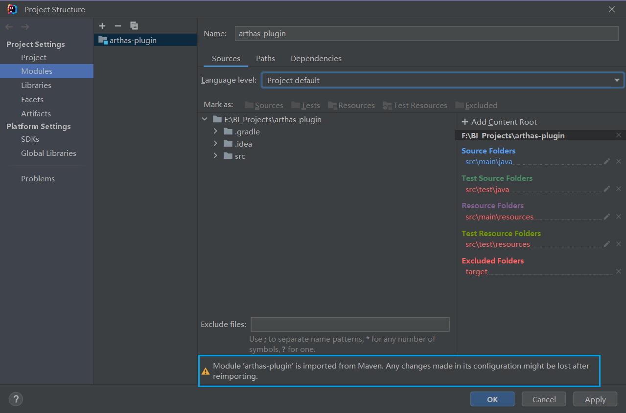The image size is (626, 413).
Task: Remove content root F:\BI_Projects\arthas-plugin
Action: pyautogui.click(x=619, y=135)
